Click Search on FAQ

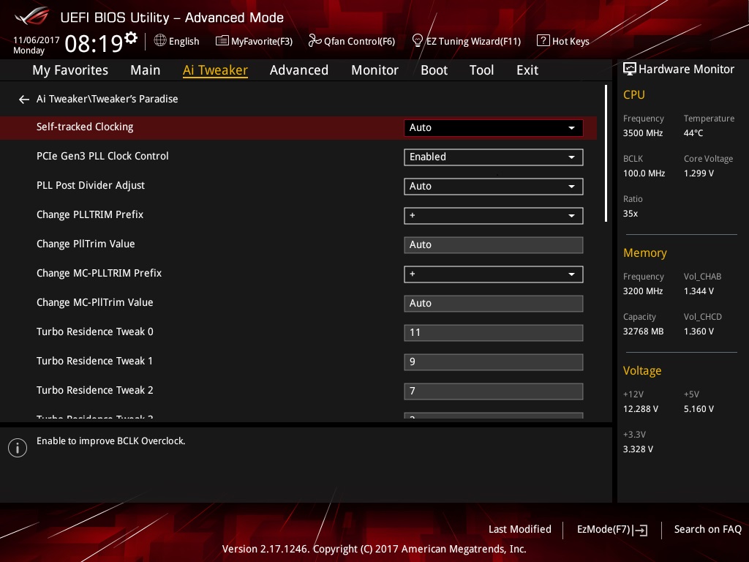point(708,530)
